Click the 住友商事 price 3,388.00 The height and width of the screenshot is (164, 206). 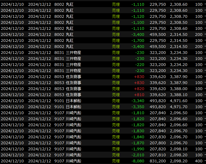178,89
